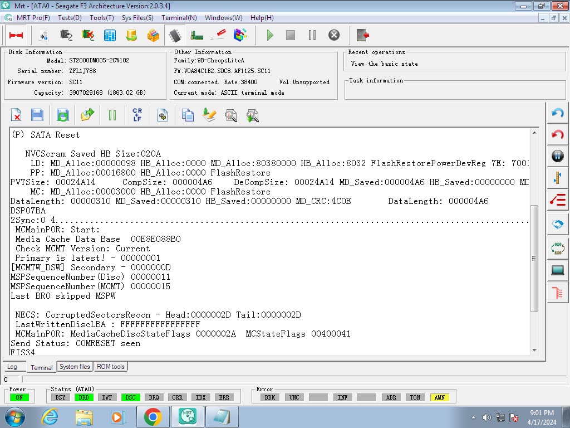Switch to the System files tab

tap(75, 367)
